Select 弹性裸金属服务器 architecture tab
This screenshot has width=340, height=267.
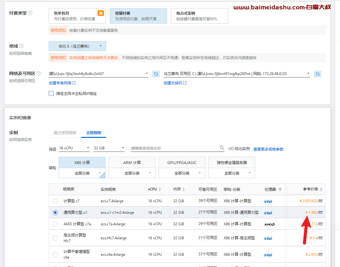pyautogui.click(x=231, y=162)
